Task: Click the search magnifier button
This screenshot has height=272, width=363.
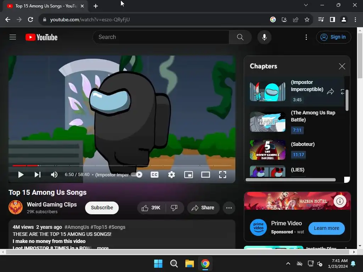Action: 240,37
